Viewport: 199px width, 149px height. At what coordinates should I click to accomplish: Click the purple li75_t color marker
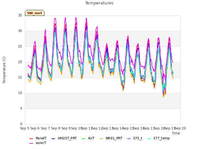pos(129,139)
